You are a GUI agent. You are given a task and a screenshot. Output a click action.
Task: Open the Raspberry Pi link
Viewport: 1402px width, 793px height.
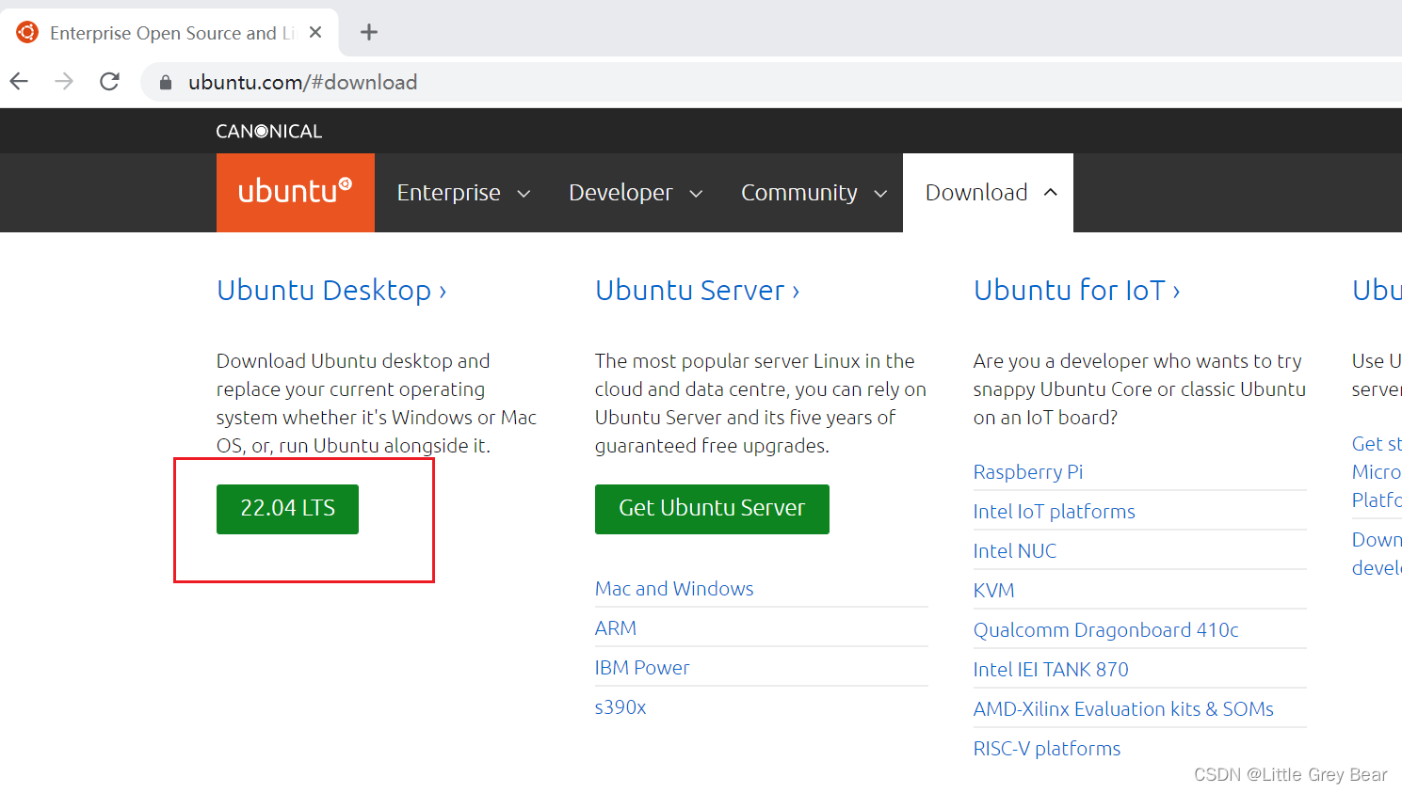(1028, 472)
